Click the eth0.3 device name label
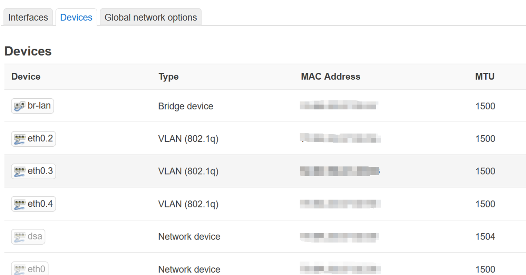Image resolution: width=526 pixels, height=275 pixels. pos(40,171)
